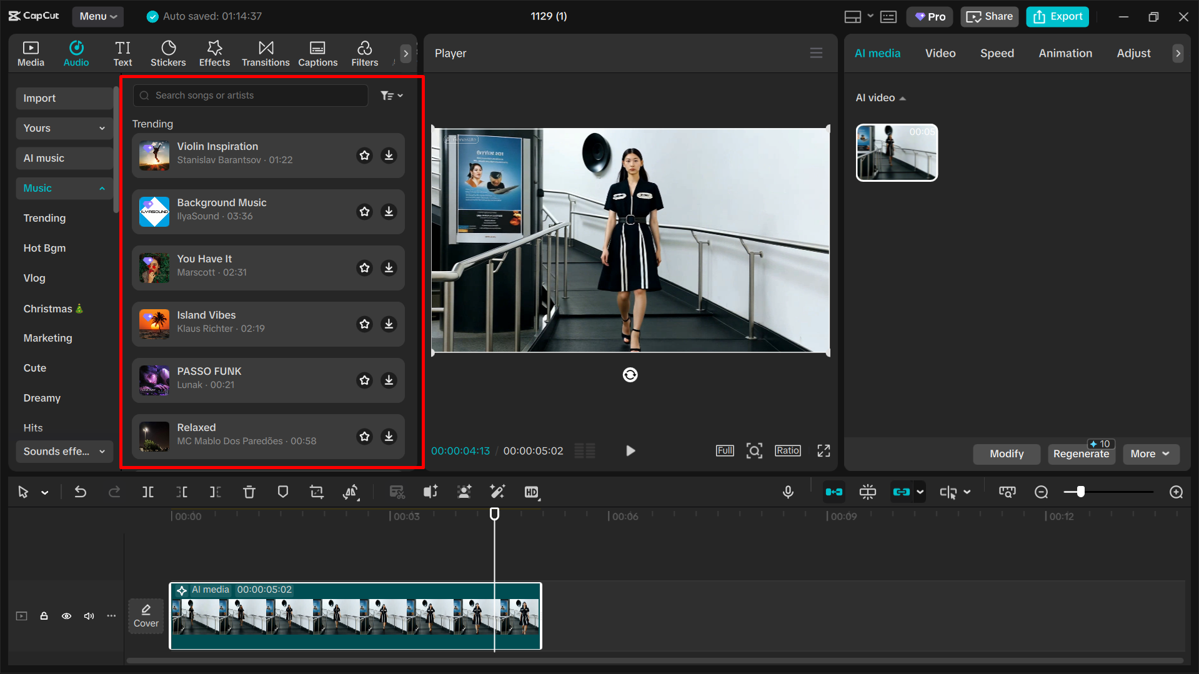Click the HD enhance icon in timeline toolbar

(532, 492)
